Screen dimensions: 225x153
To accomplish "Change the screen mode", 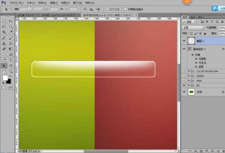I will [x=11, y=88].
